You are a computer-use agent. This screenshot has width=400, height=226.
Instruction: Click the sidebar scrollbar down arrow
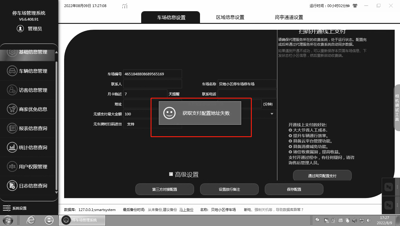(x=56, y=192)
